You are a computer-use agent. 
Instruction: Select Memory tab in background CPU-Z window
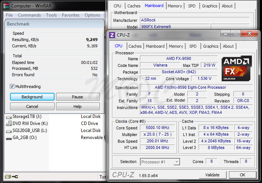click(x=175, y=6)
